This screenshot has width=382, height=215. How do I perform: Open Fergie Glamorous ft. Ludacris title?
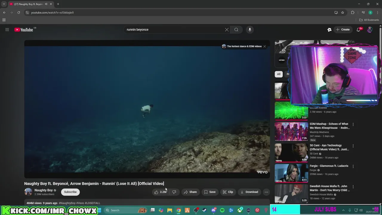tap(329, 166)
